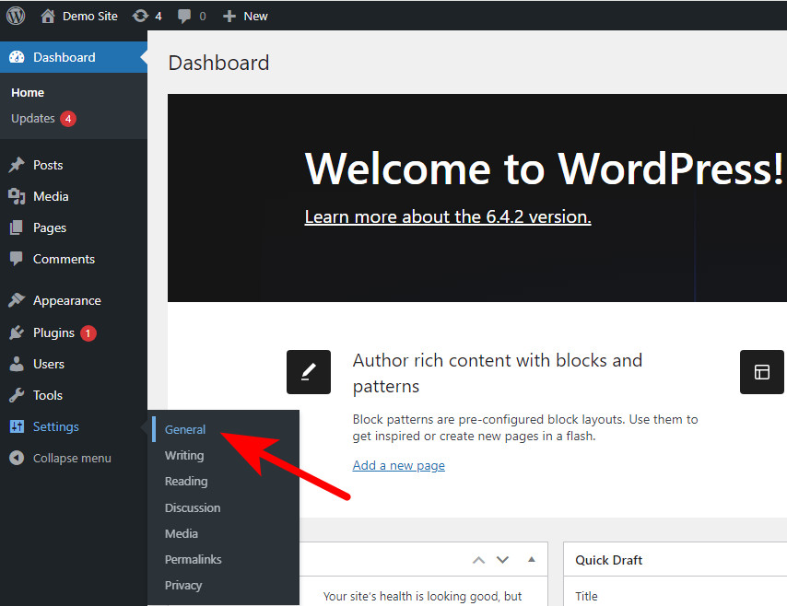Click the New (+) item in the admin bar
This screenshot has width=787, height=606.
228,15
